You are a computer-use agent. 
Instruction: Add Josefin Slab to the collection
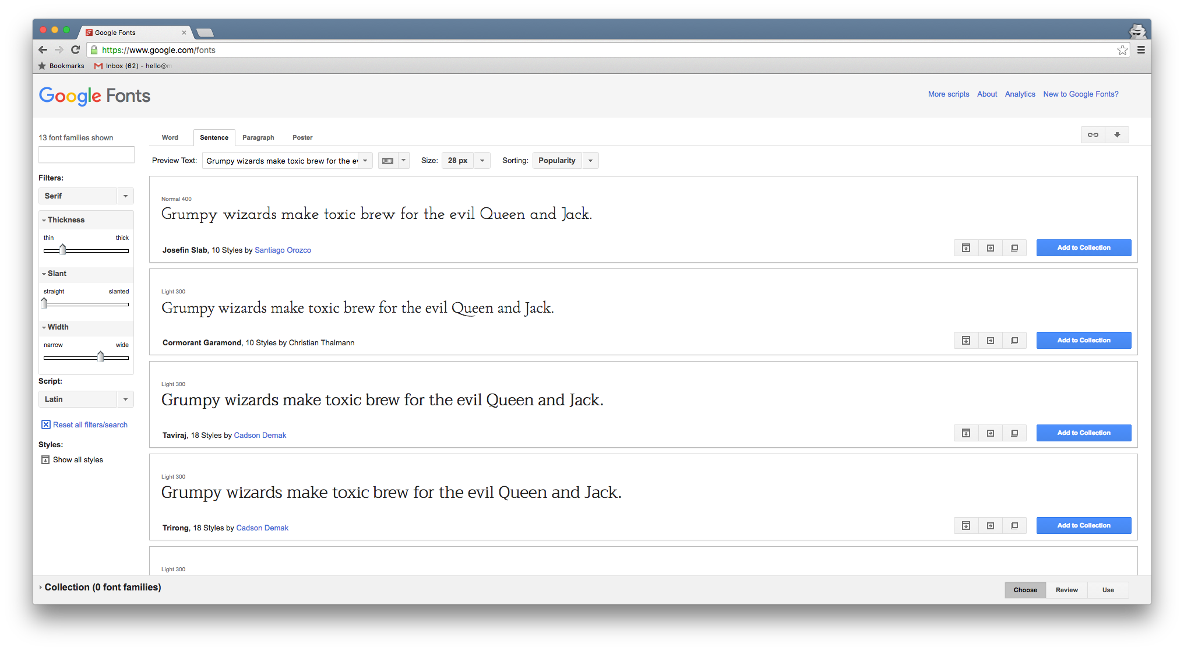point(1084,248)
